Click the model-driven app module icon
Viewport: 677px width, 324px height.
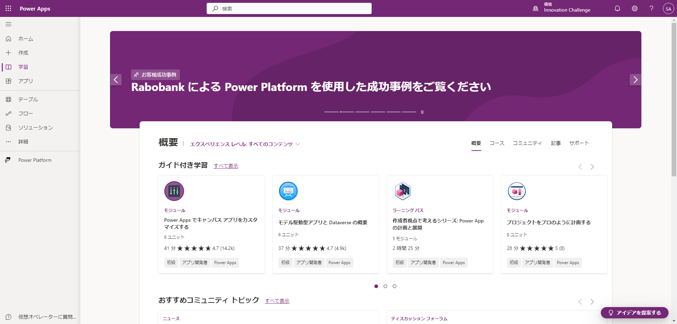tap(288, 191)
